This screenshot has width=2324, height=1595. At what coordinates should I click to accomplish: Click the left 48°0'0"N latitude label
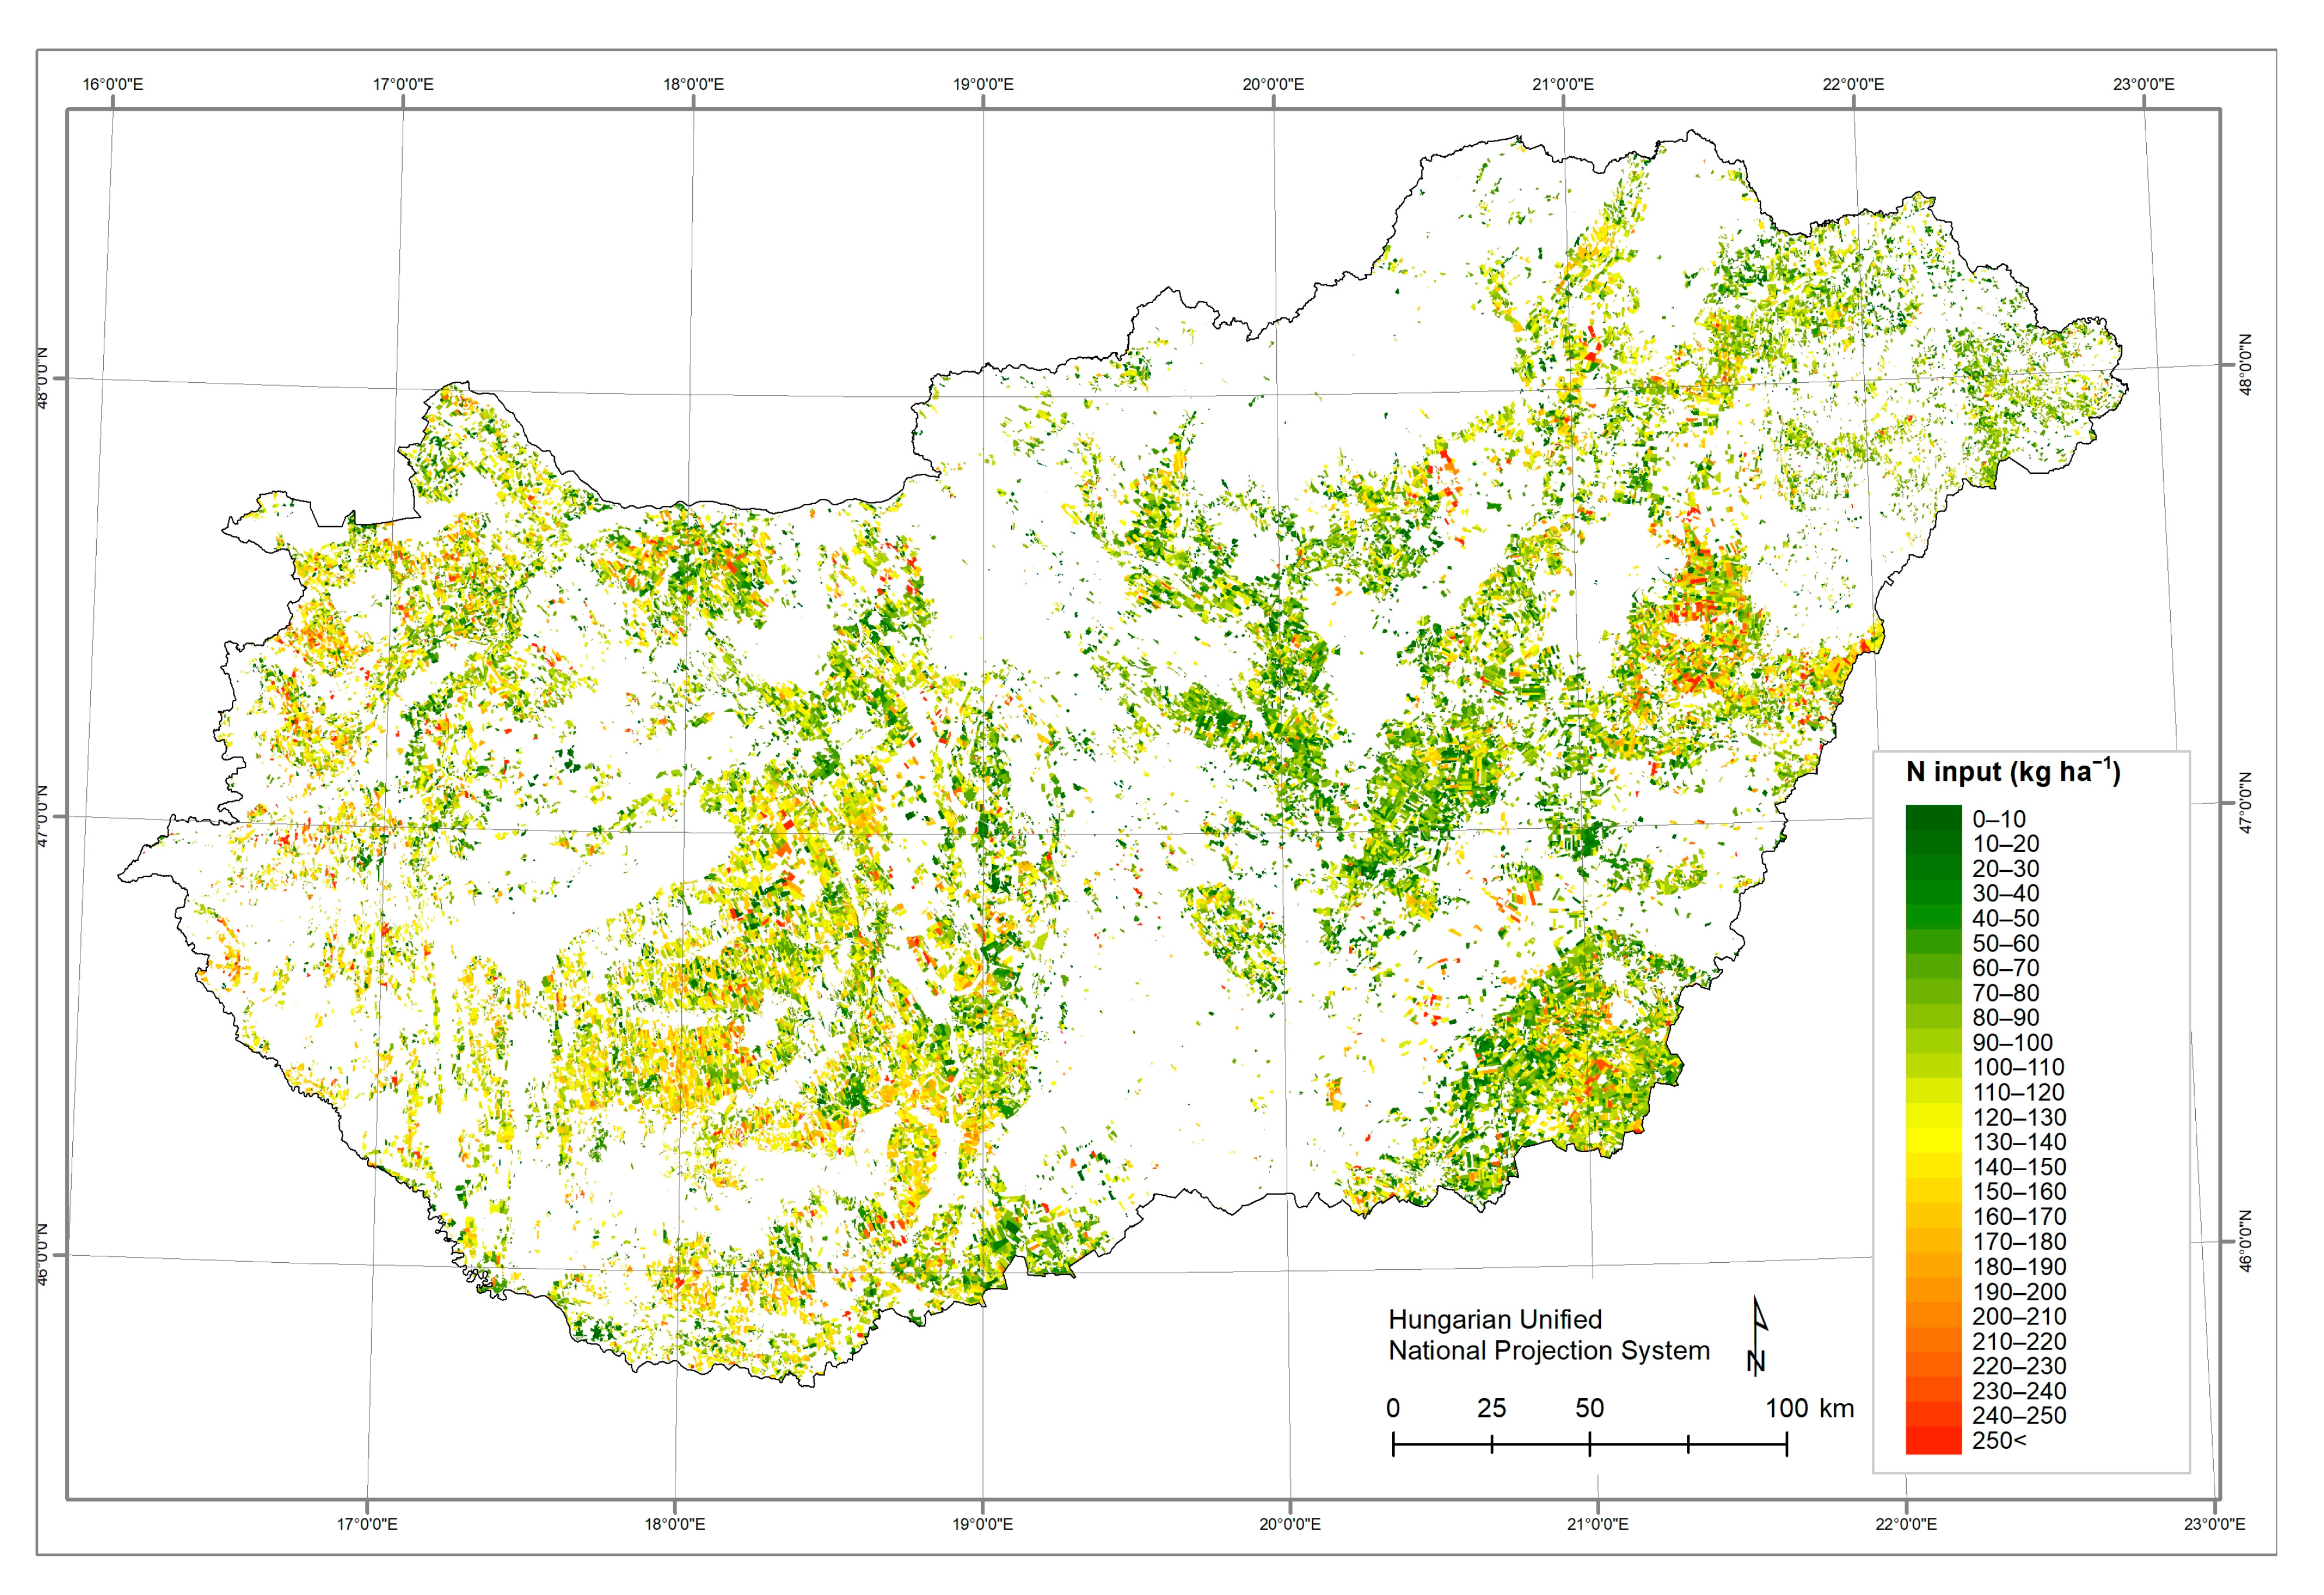pyautogui.click(x=43, y=377)
